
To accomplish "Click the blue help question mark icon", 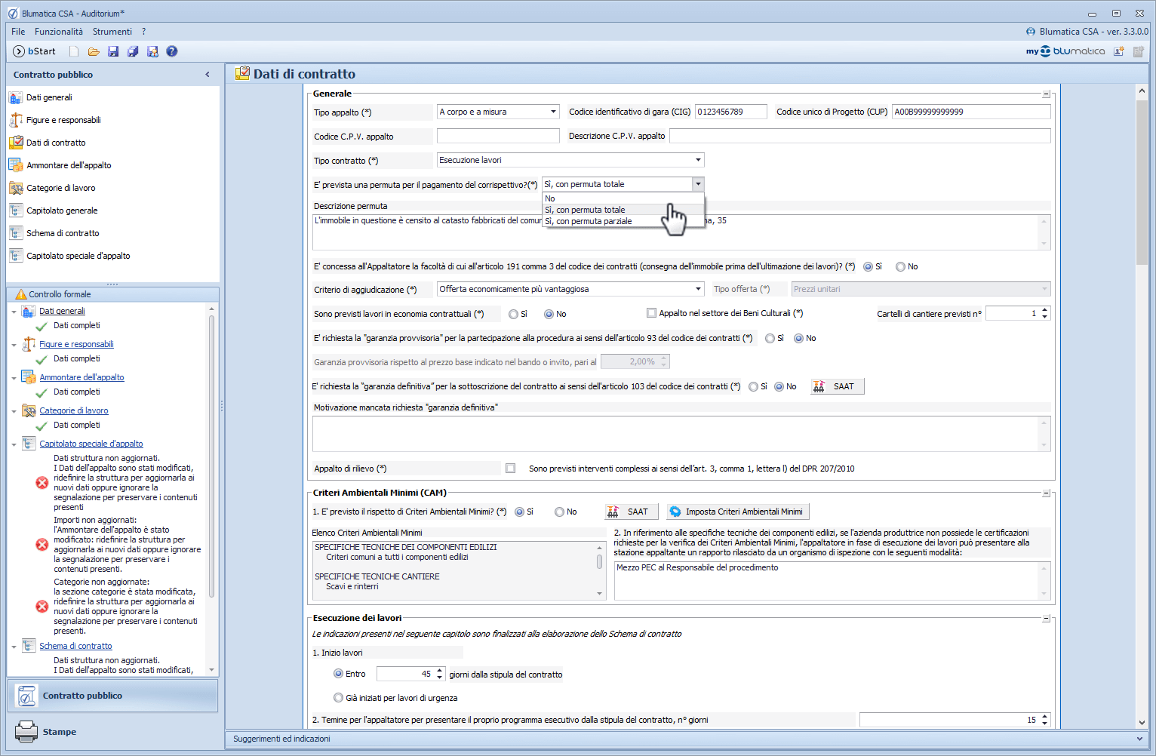I will [172, 51].
